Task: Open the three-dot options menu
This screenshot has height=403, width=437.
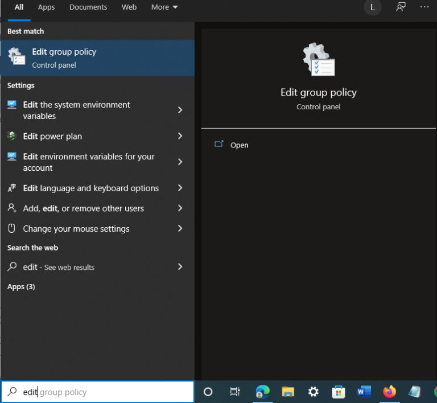Action: (x=424, y=7)
